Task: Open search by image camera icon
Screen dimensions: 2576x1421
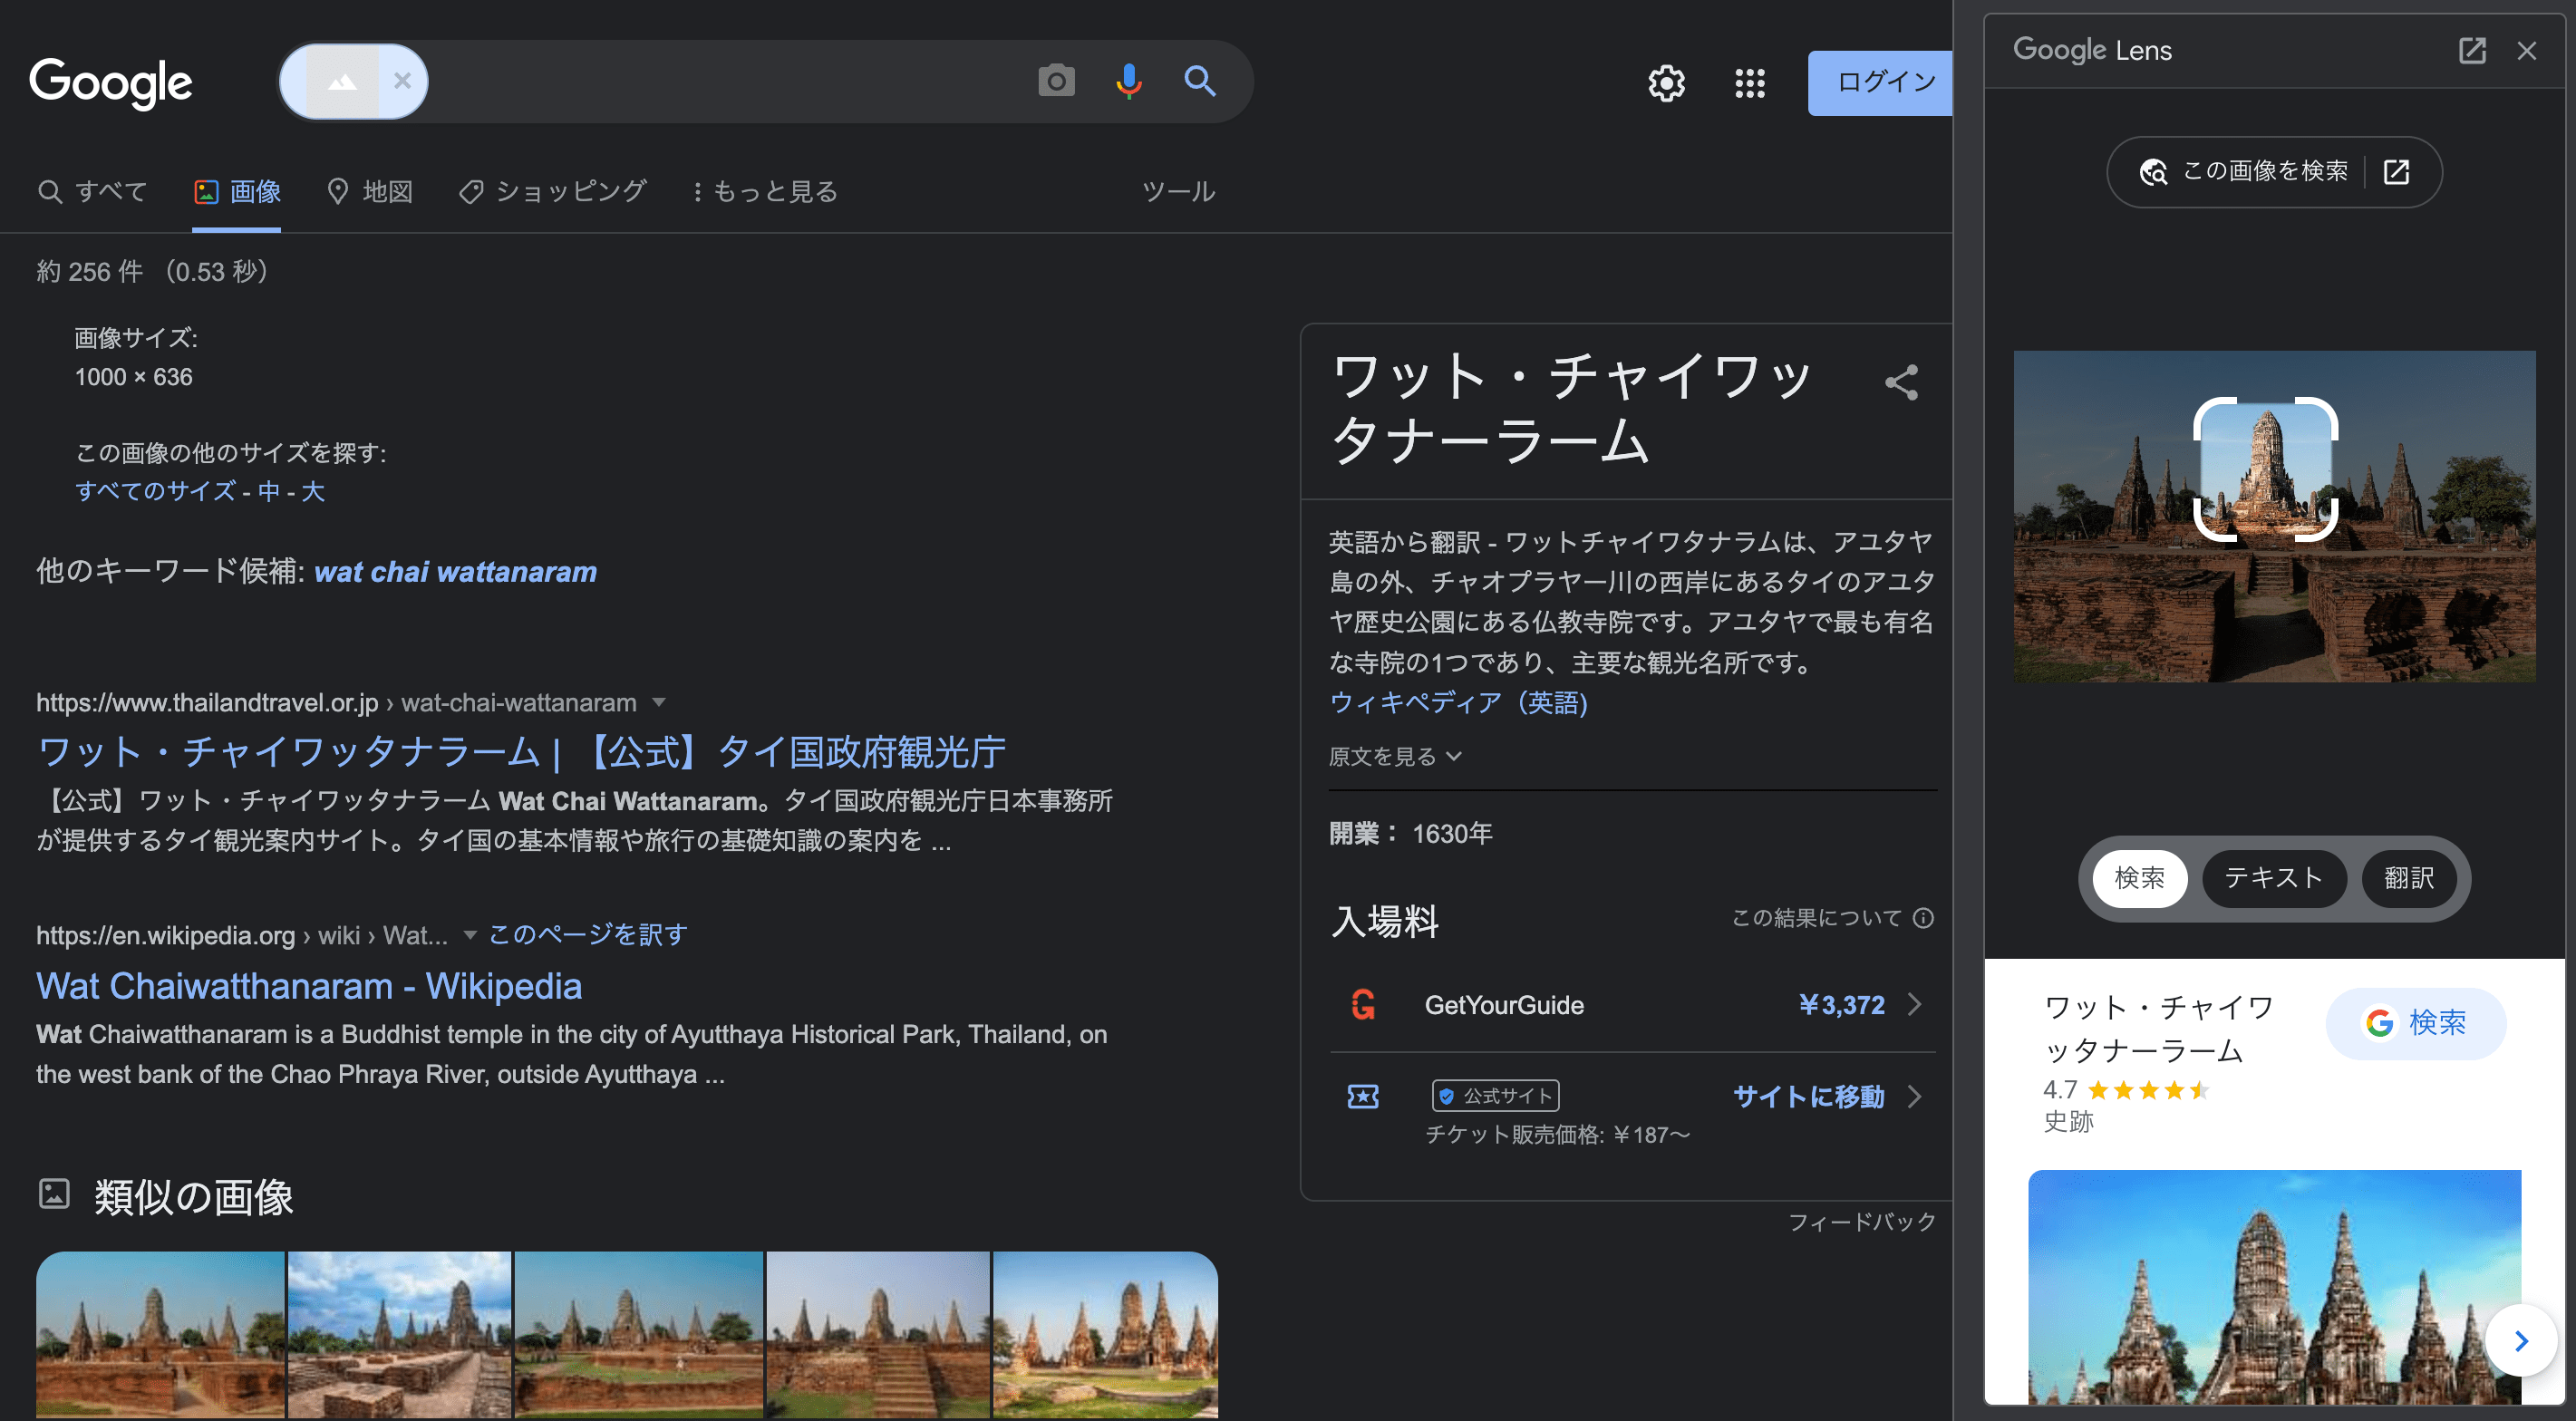Action: [1056, 81]
